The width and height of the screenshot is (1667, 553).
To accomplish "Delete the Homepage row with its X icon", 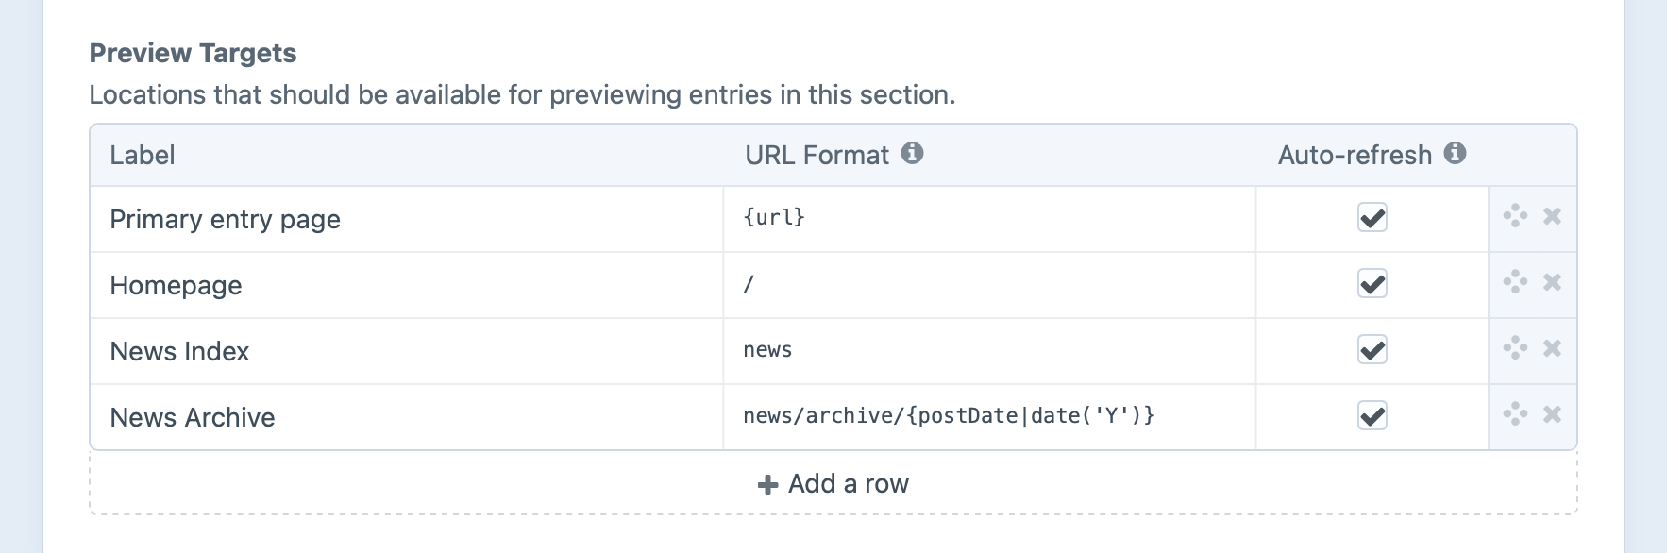I will click(x=1552, y=284).
